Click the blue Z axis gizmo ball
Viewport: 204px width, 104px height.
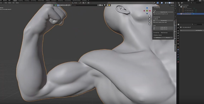click(147, 8)
